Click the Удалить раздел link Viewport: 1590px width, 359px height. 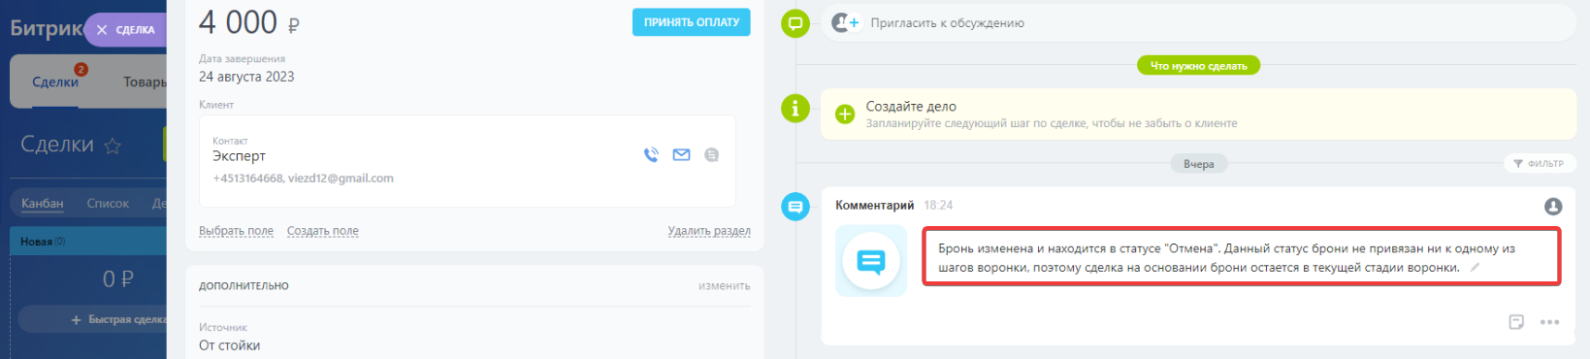(709, 231)
